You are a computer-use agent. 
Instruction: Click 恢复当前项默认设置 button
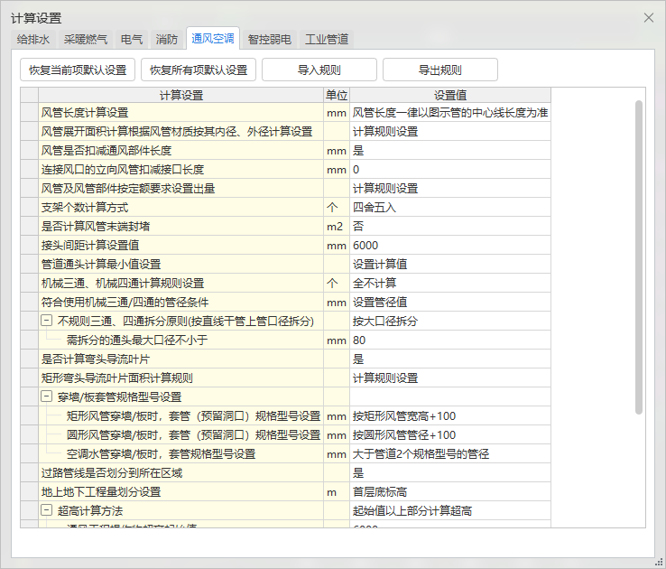click(x=78, y=70)
